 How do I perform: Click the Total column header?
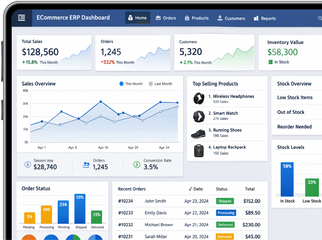pyautogui.click(x=250, y=189)
